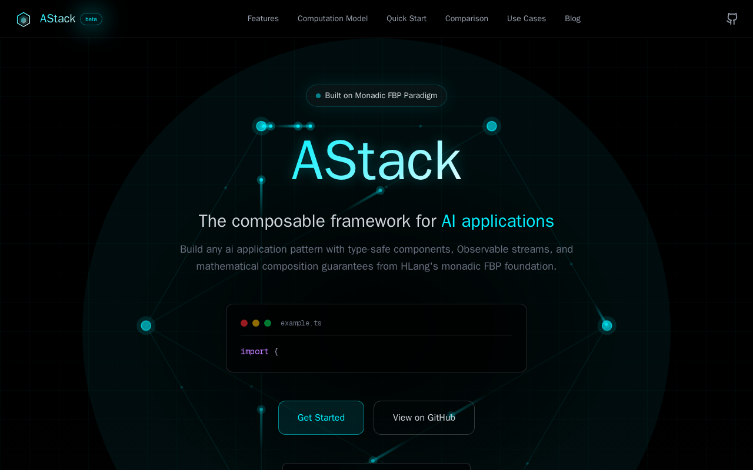Click the Get Started button
753x470 pixels.
tap(321, 418)
